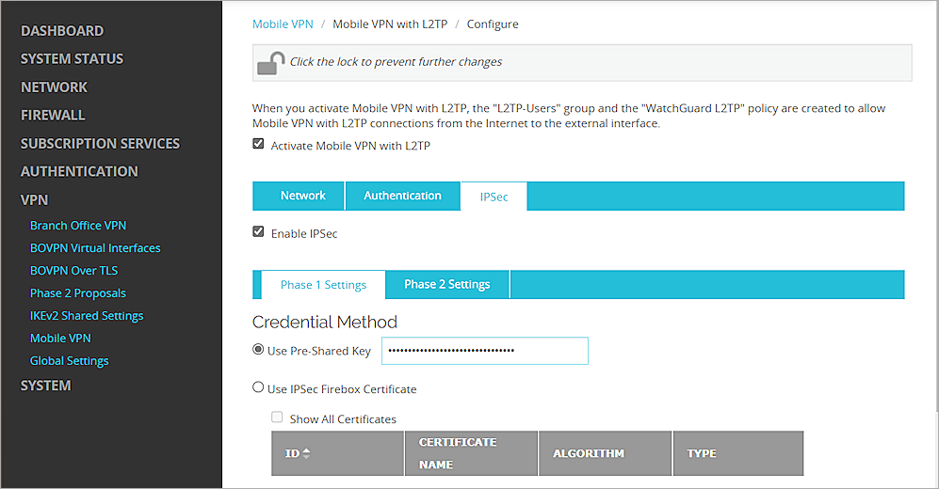Open BOVPN Virtual Interfaces page
The image size is (939, 489).
tap(95, 248)
